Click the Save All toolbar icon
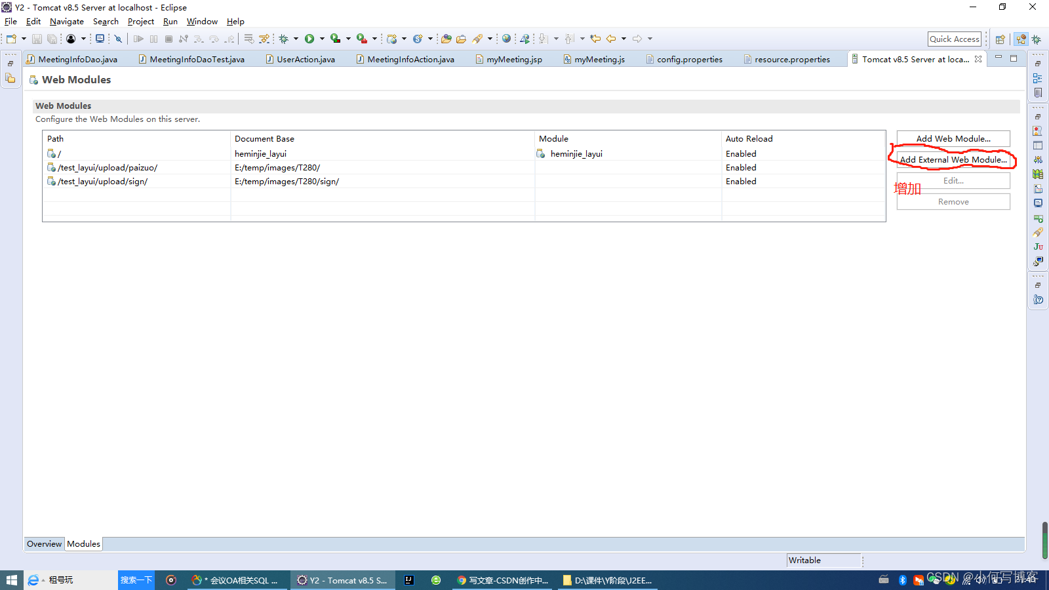1049x590 pixels. [52, 39]
